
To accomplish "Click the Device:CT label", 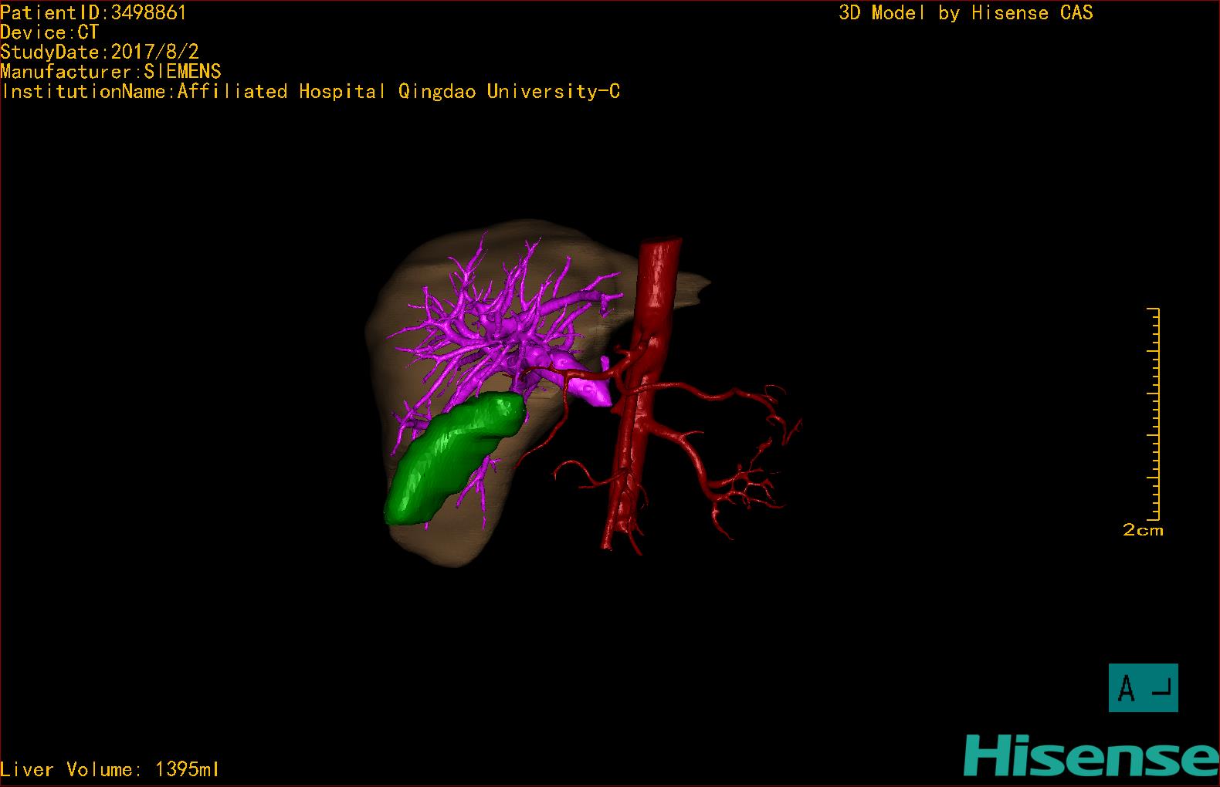I will [x=49, y=32].
